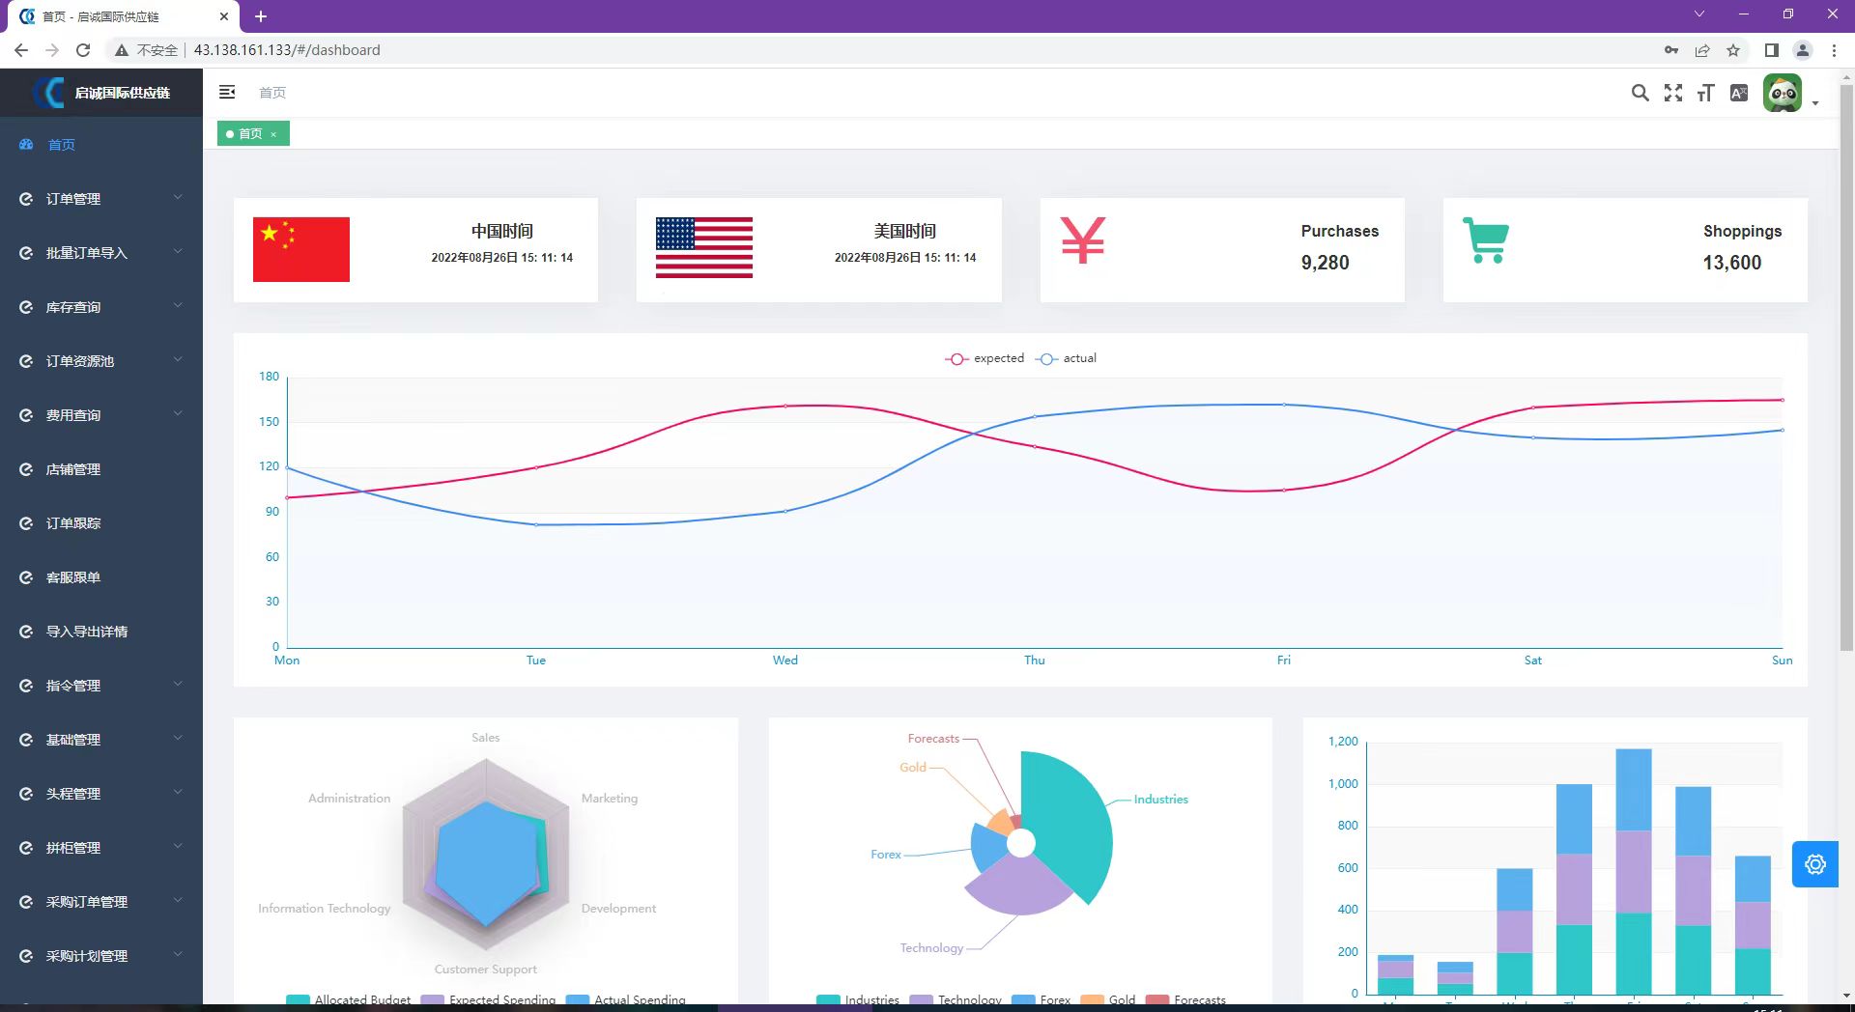Image resolution: width=1855 pixels, height=1012 pixels.
Task: Click the 采购订单管理 sidebar icon
Action: [26, 902]
